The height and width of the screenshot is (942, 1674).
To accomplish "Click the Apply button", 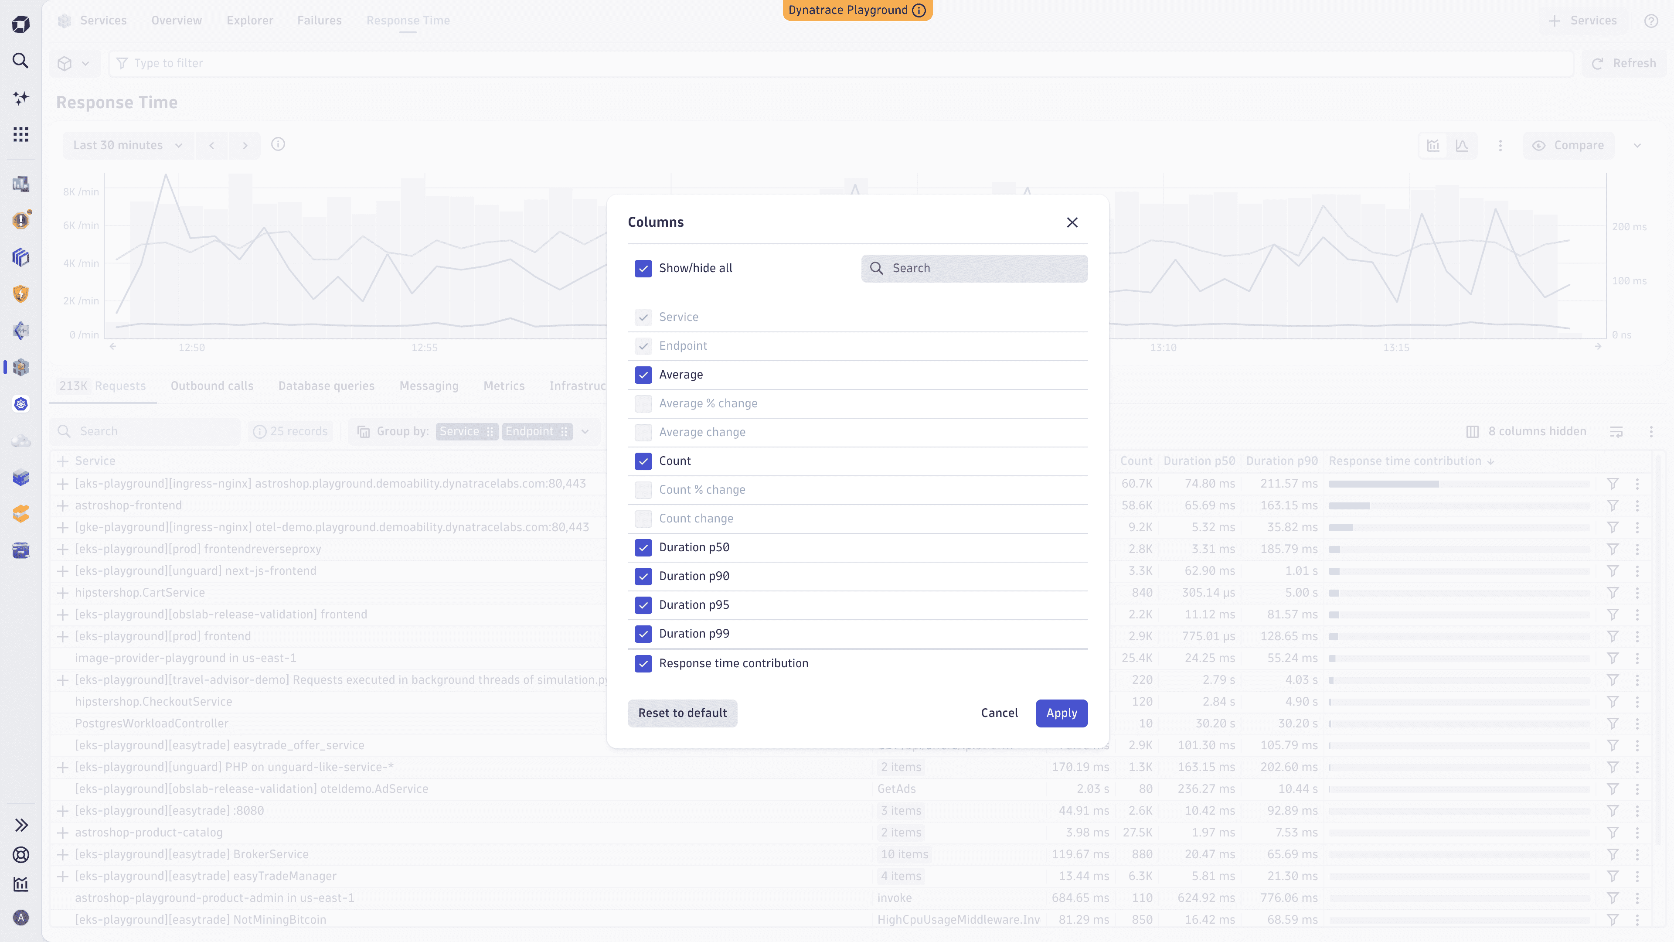I will click(1061, 713).
